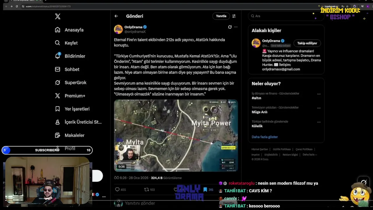The image size is (373, 210).
Task: Click the account three-dot menu near avatar
Action: tap(104, 197)
